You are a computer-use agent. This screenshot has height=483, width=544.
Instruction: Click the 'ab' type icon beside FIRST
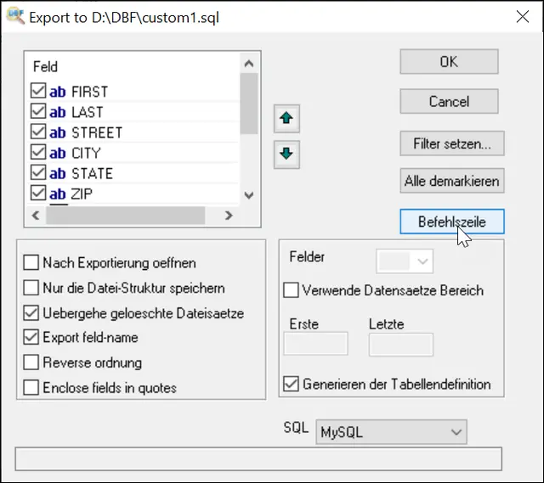[x=58, y=92]
